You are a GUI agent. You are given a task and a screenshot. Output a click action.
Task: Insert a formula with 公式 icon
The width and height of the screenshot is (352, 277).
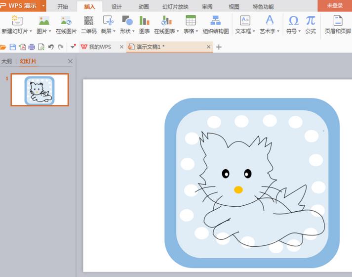[x=310, y=21]
